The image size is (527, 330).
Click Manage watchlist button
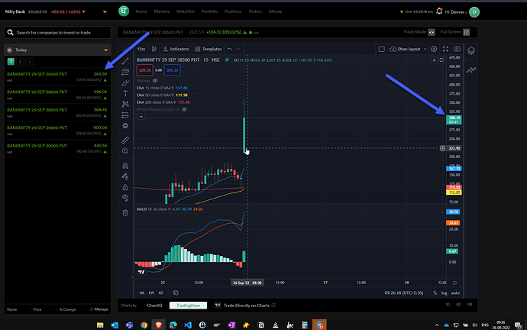point(99,309)
